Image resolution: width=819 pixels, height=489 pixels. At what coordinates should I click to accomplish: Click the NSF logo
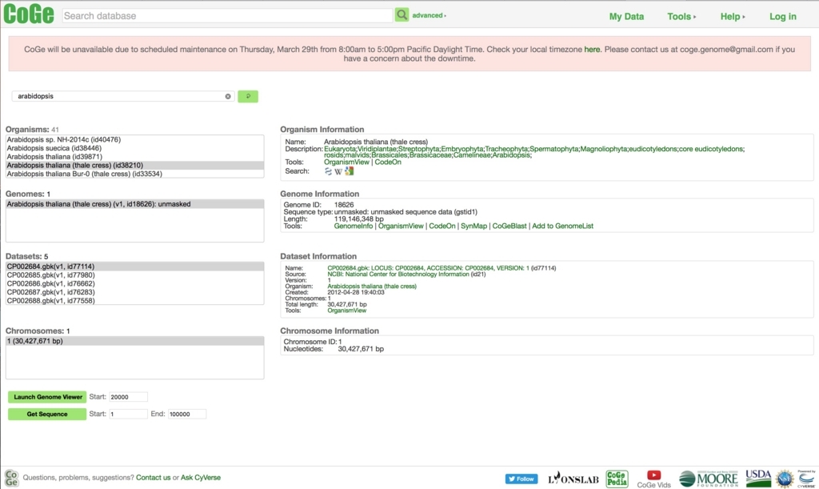point(785,479)
